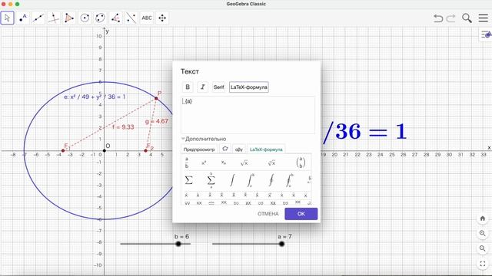This screenshot has height=276, width=492.
Task: Select the Reflect about line tool
Action: 131,18
